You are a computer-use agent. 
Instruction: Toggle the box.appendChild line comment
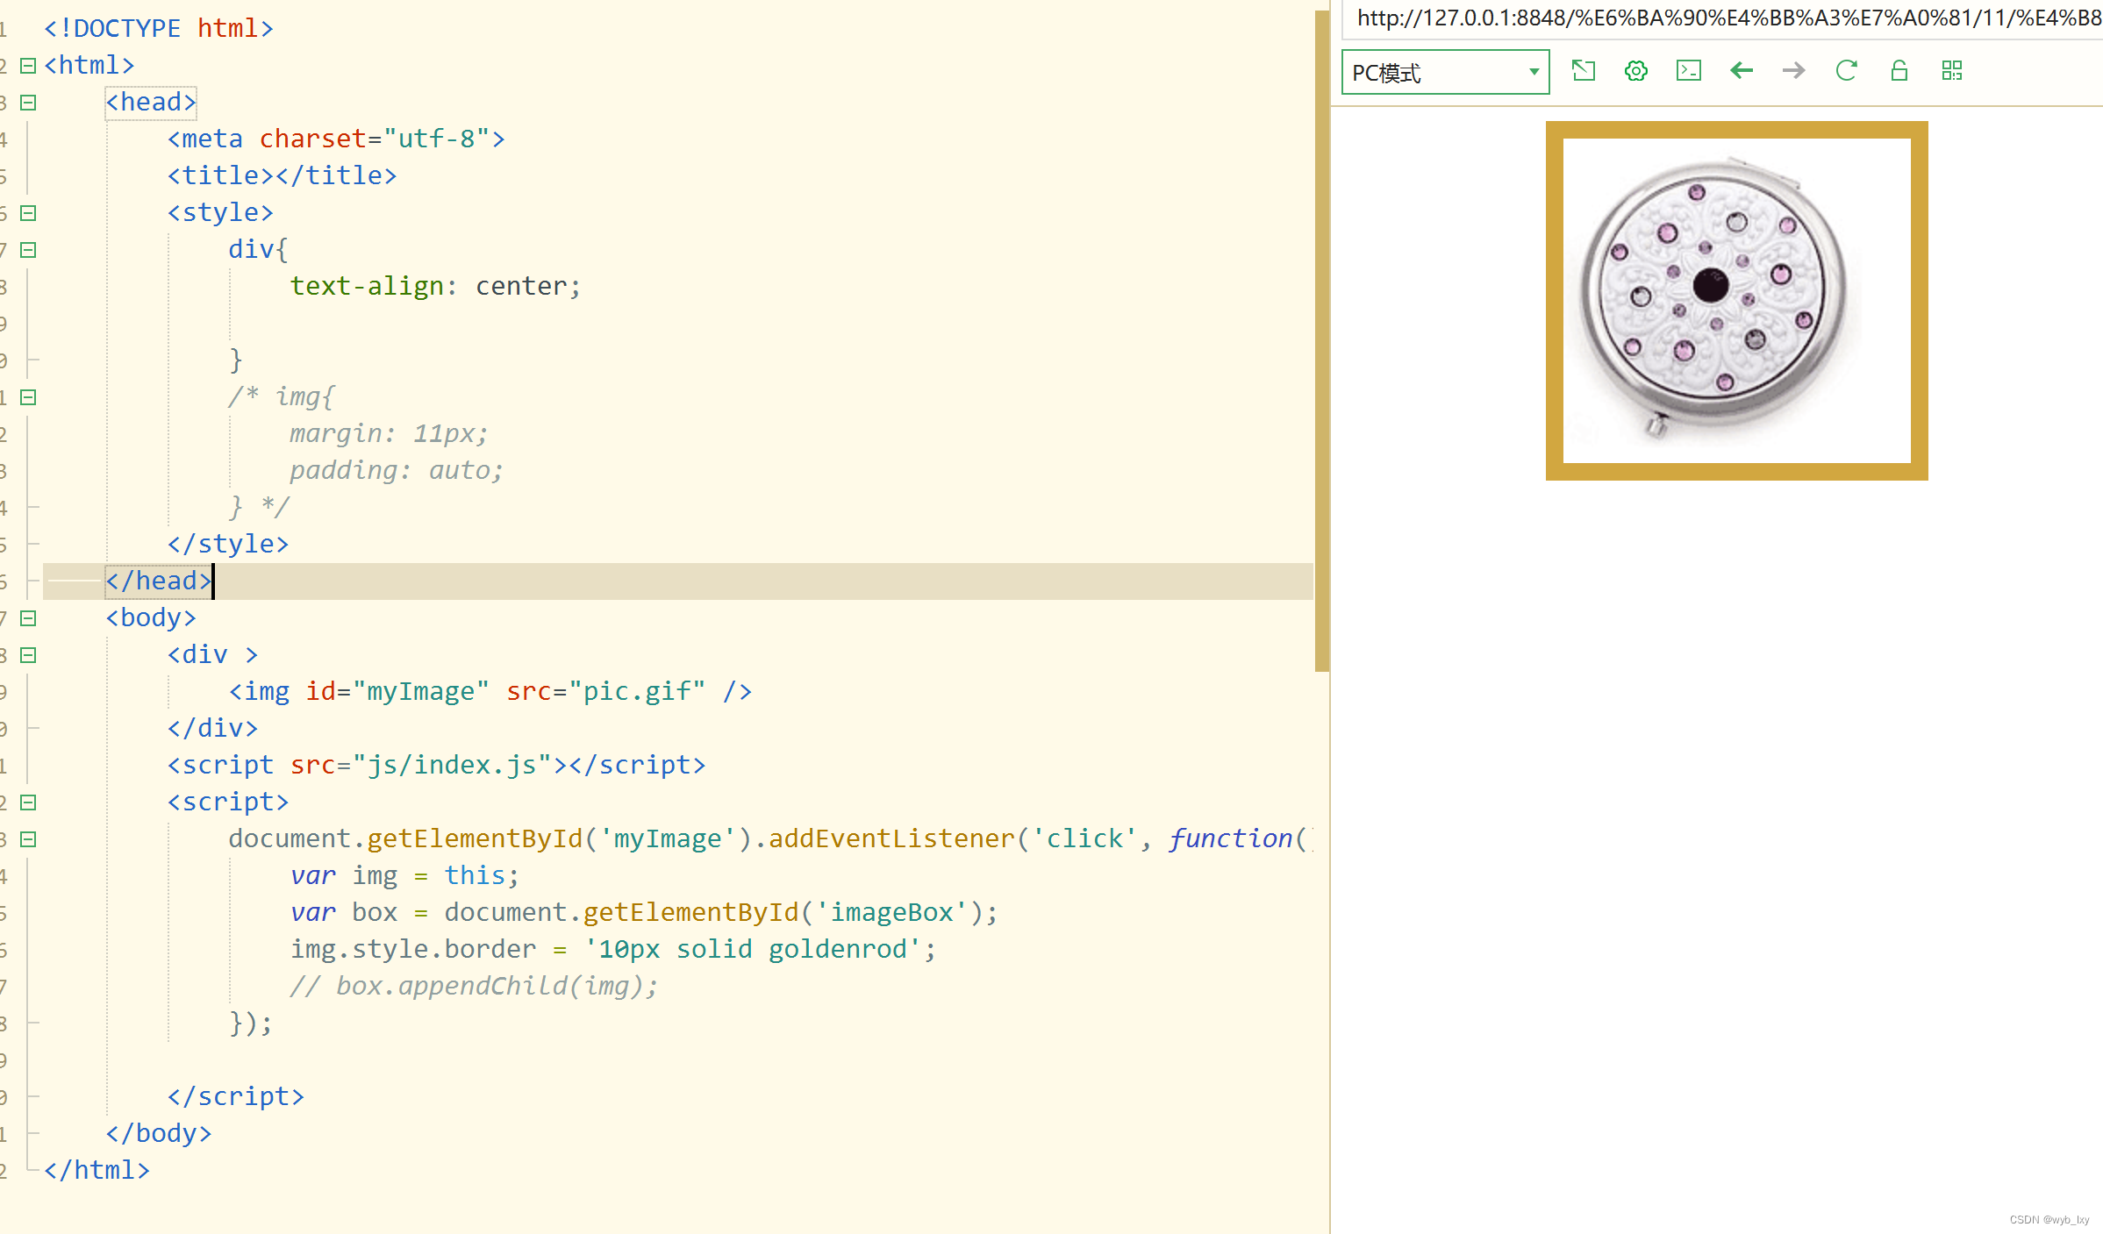pyautogui.click(x=473, y=984)
